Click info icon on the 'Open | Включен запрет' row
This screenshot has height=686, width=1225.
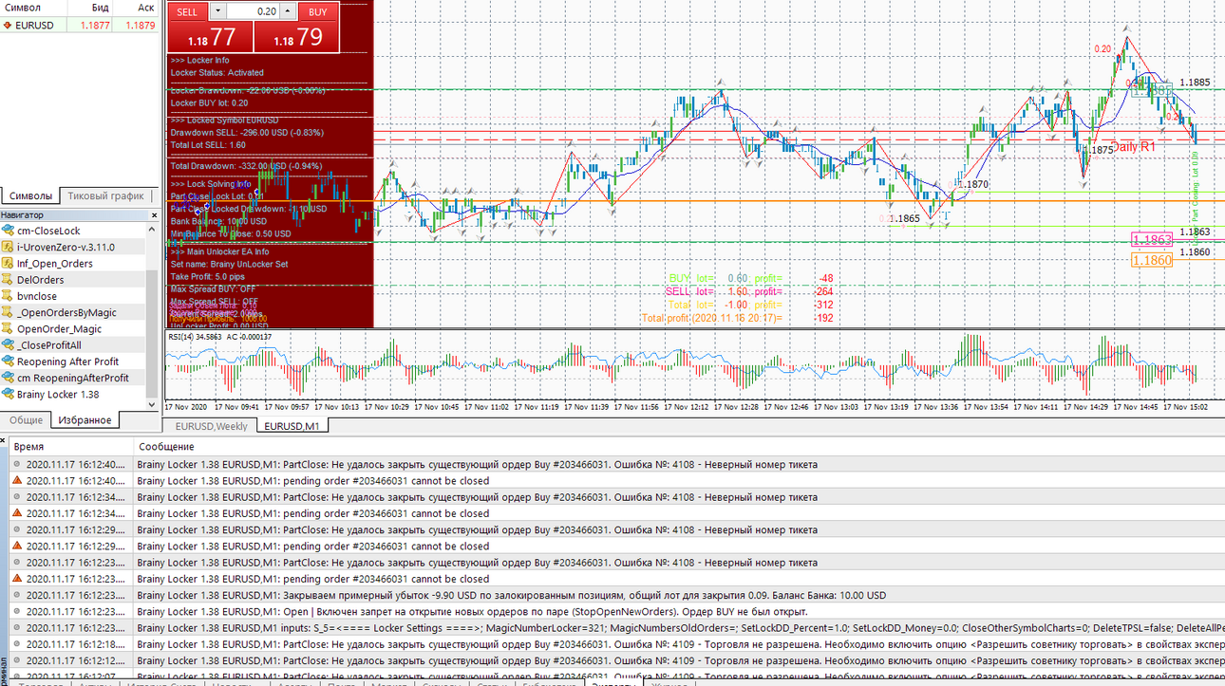17,612
